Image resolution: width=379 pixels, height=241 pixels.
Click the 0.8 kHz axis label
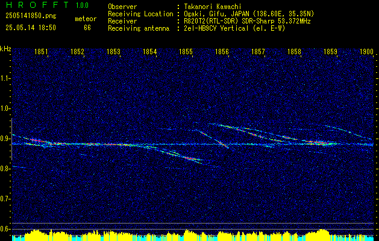click(x=5, y=169)
